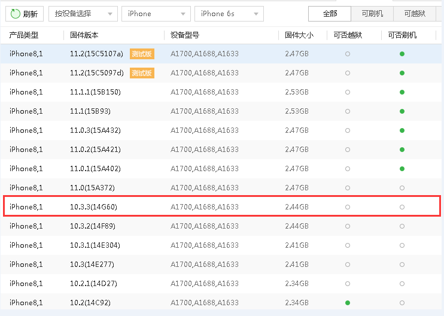This screenshot has height=316, width=444.
Task: Select firmware version 10.3.3(14G60)
Action: coord(93,207)
